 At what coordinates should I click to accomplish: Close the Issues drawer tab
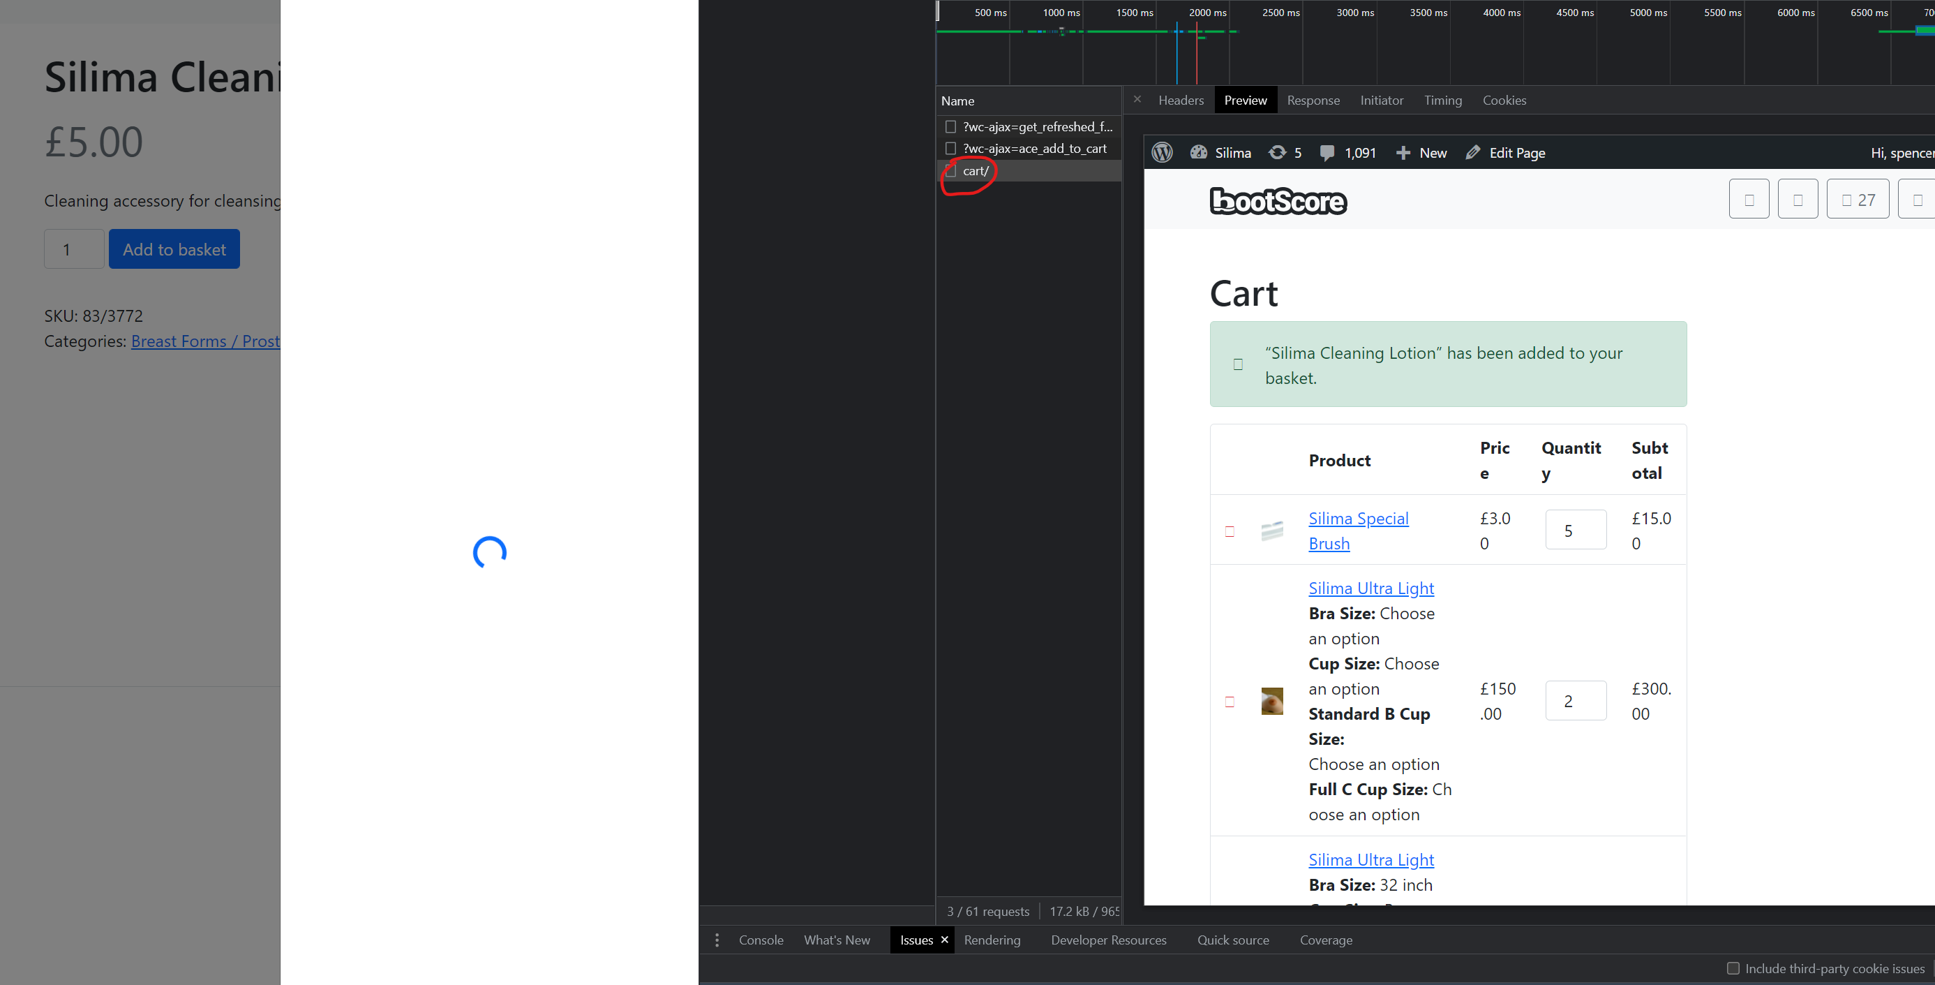pyautogui.click(x=944, y=939)
